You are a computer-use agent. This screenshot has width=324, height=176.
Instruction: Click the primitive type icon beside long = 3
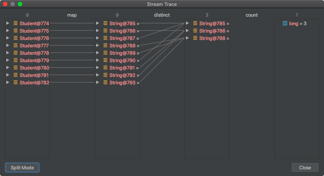[x=285, y=23]
